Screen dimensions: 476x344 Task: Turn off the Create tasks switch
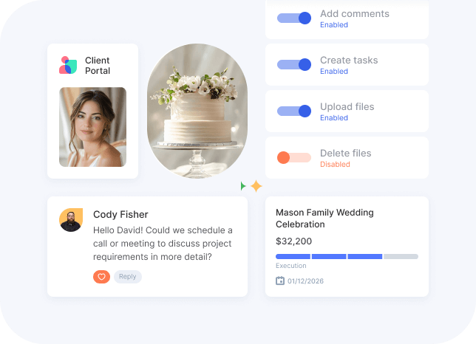294,64
